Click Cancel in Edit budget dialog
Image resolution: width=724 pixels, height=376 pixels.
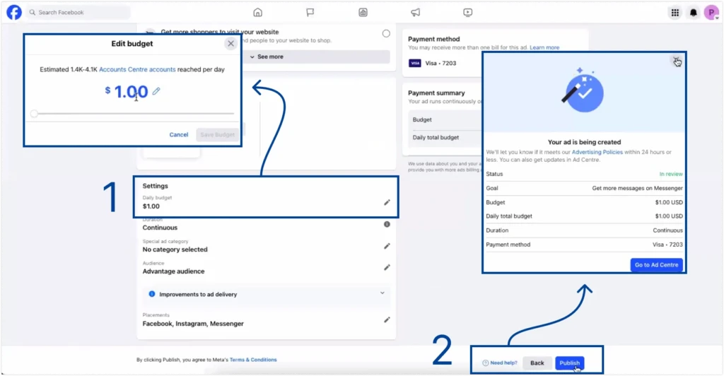point(179,135)
